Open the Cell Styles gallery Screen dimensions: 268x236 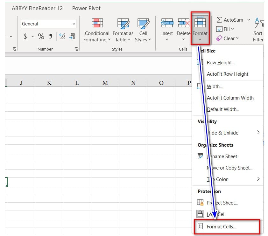[x=143, y=30]
